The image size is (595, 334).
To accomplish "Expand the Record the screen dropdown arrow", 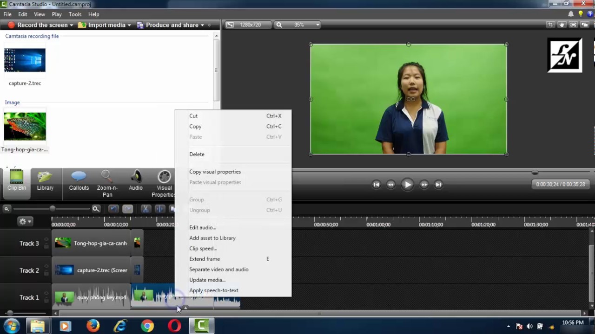I will pos(71,25).
